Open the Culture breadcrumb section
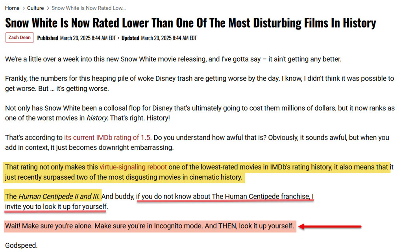The height and width of the screenshot is (252, 403). click(x=35, y=8)
